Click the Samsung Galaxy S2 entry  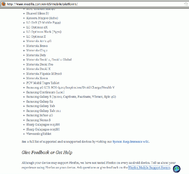coord(40,101)
